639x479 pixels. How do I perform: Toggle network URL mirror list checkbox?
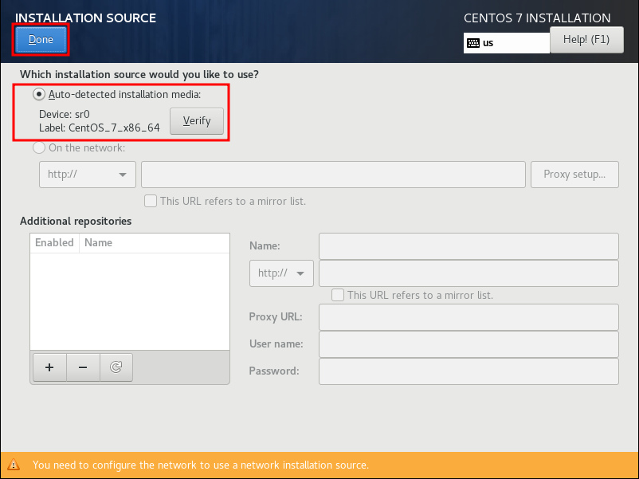click(x=151, y=201)
